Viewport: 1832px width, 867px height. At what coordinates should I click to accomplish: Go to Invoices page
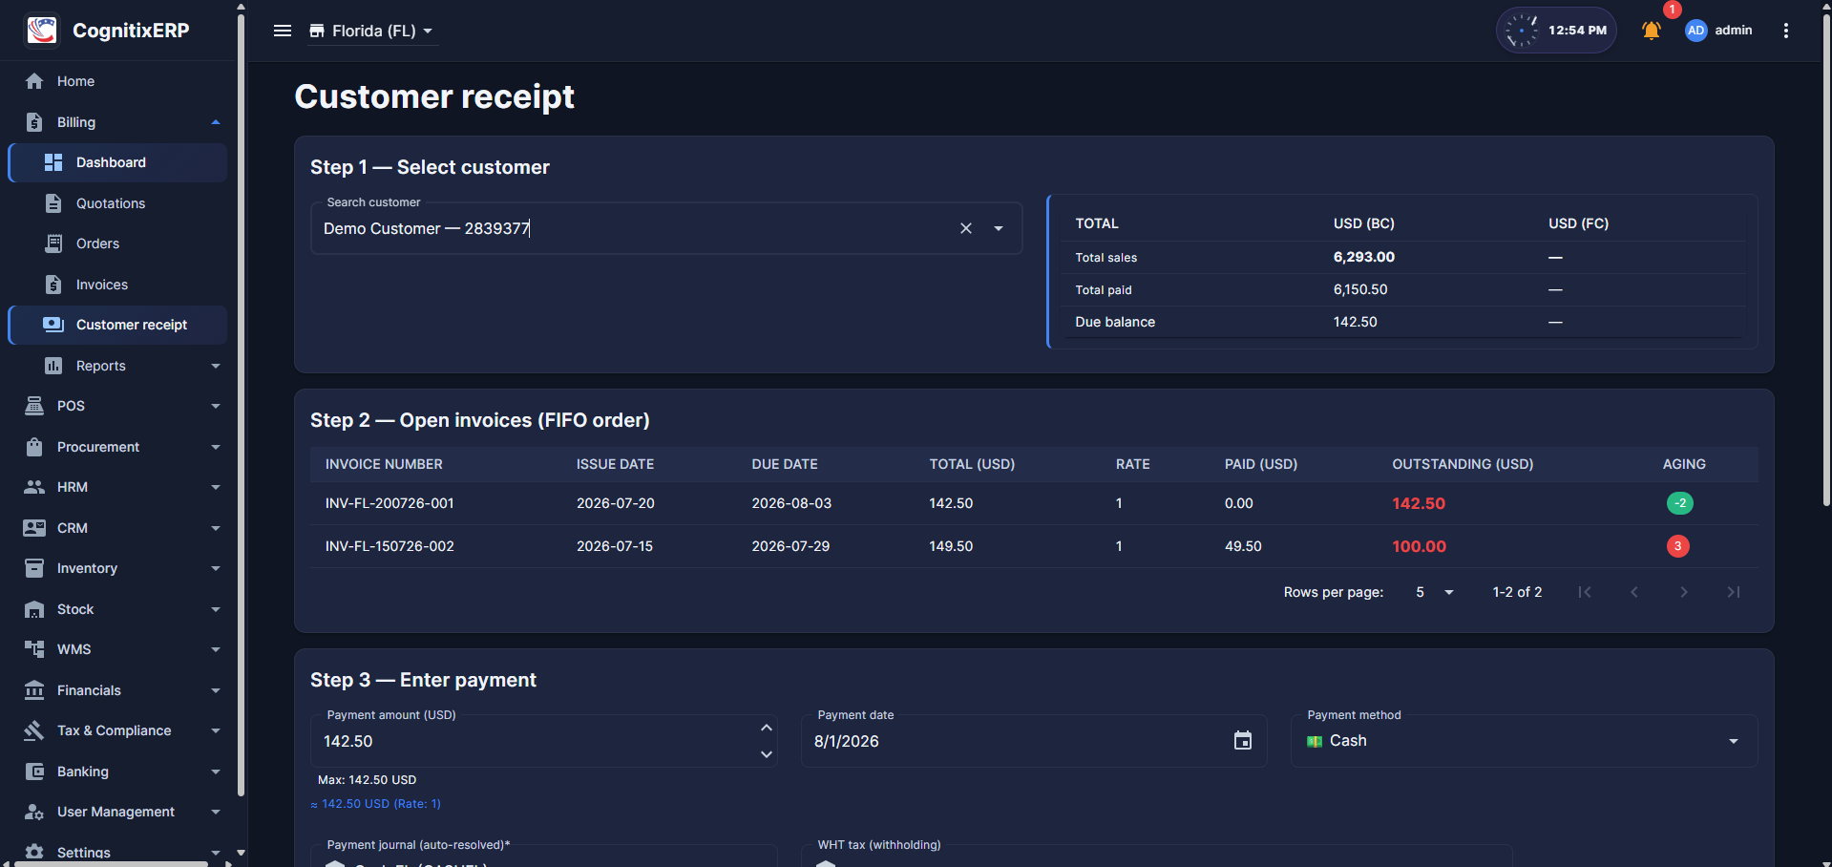(x=118, y=285)
